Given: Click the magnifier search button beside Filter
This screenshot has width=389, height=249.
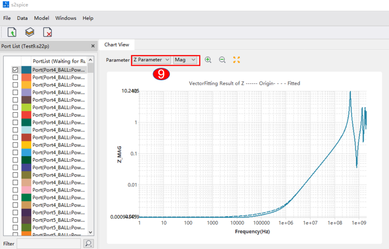Looking at the screenshot, I should click(x=88, y=243).
